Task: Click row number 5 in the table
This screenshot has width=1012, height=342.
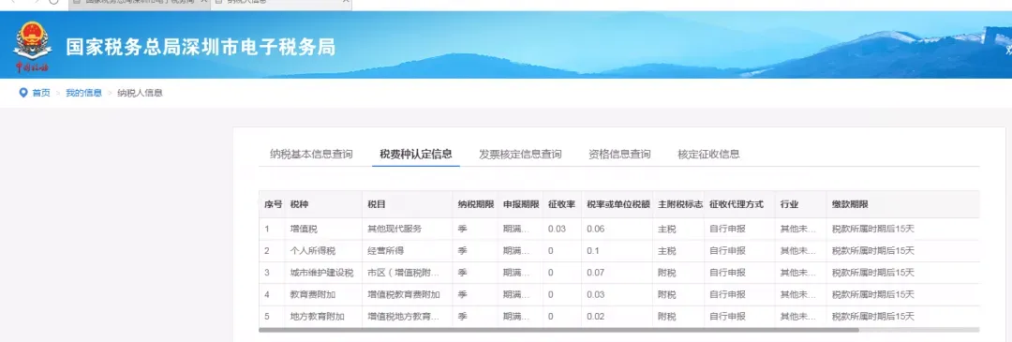Action: 267,317
